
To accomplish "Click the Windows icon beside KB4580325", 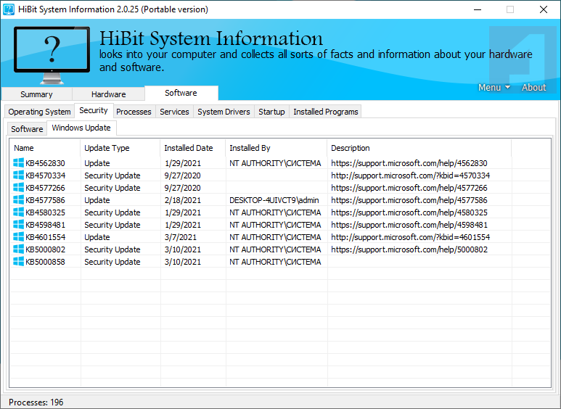I will pyautogui.click(x=19, y=212).
